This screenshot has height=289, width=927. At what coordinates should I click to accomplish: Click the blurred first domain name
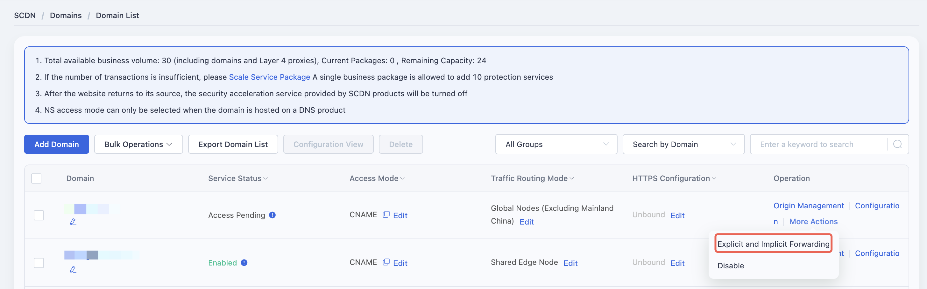pos(92,209)
